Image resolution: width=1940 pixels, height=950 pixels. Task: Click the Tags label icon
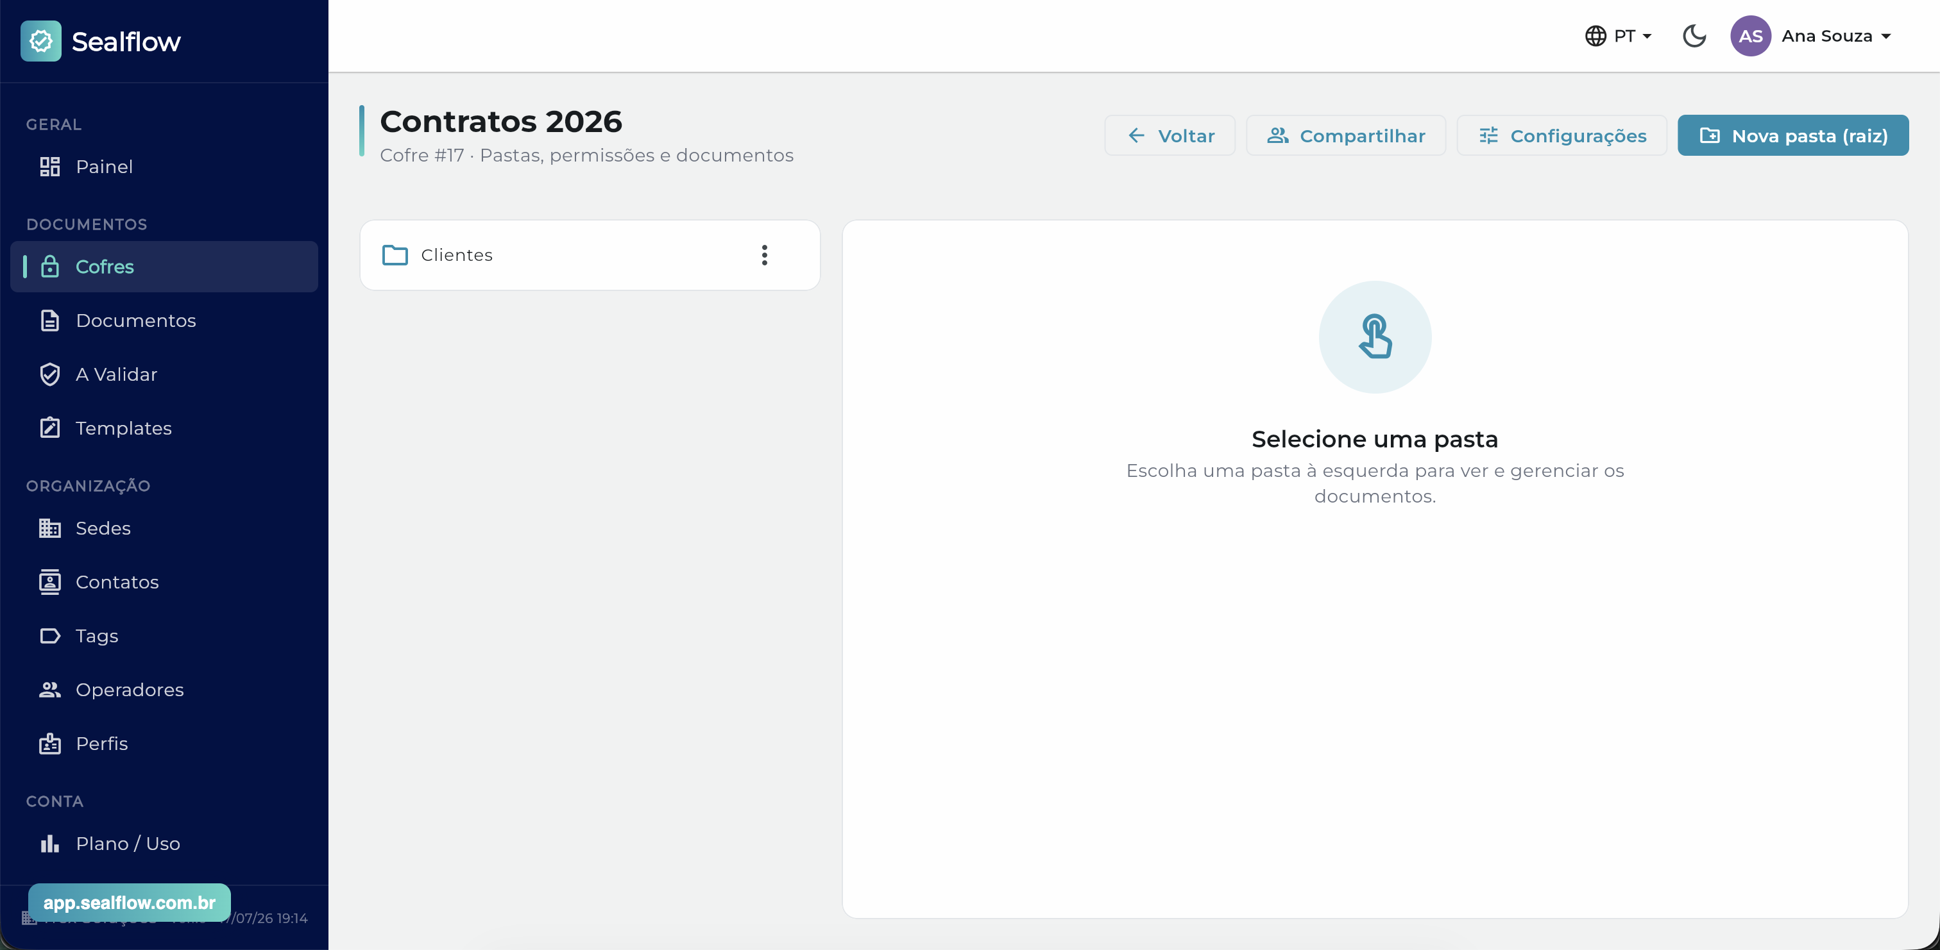pyautogui.click(x=49, y=636)
